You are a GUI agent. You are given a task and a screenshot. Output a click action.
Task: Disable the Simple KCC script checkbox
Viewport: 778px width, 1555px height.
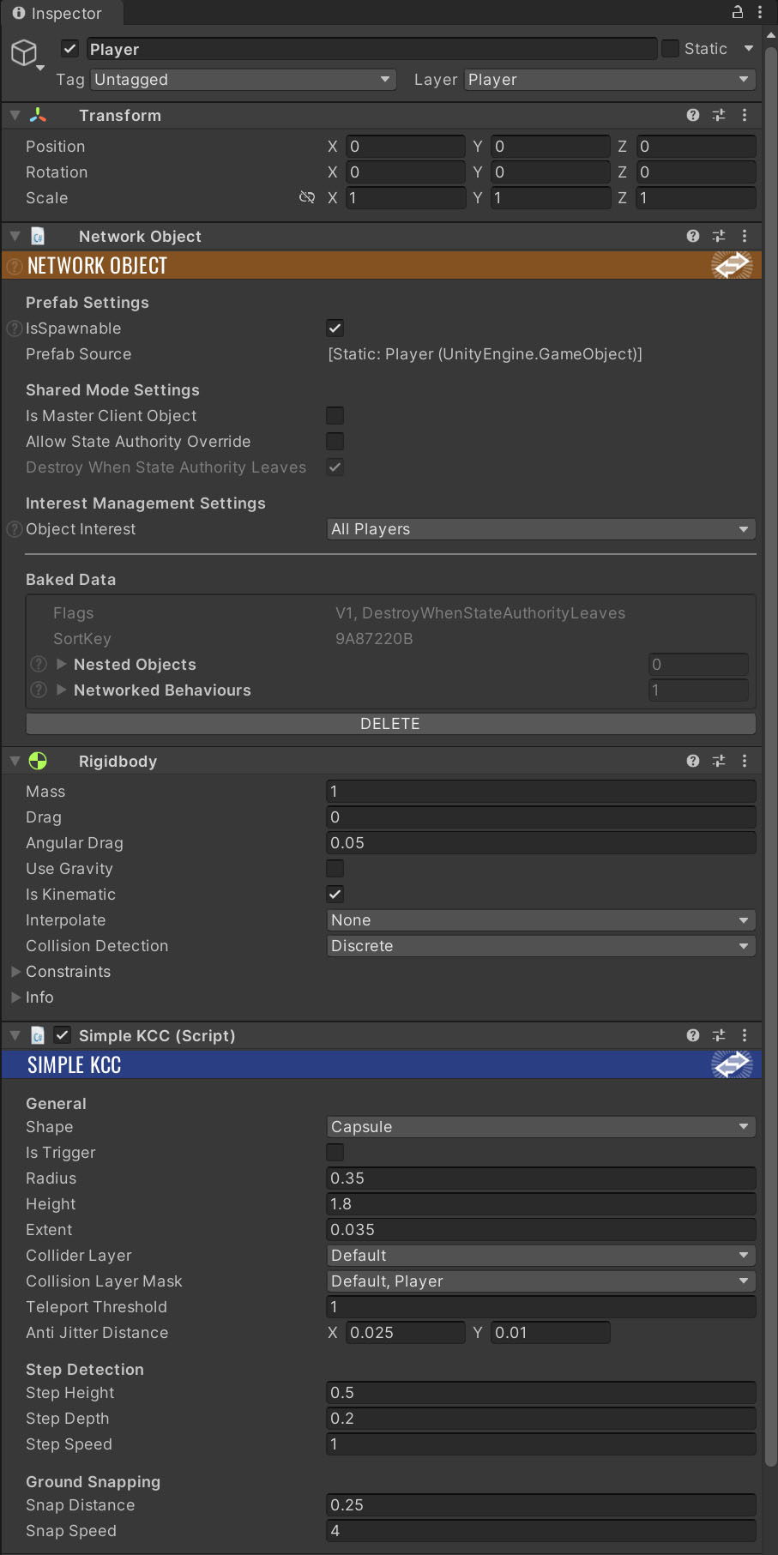tap(63, 1035)
